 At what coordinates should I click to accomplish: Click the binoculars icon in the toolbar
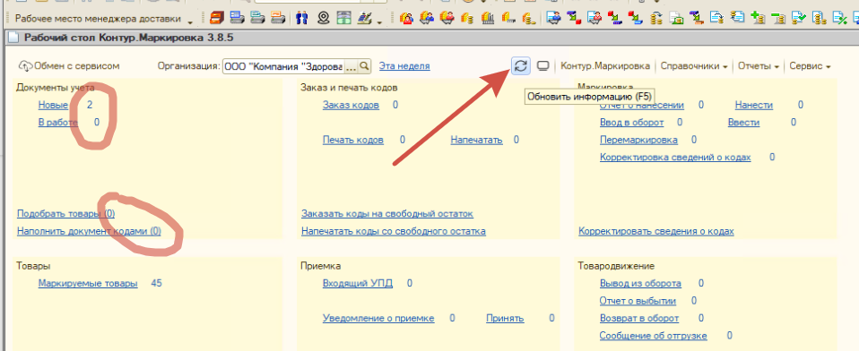[x=302, y=19]
